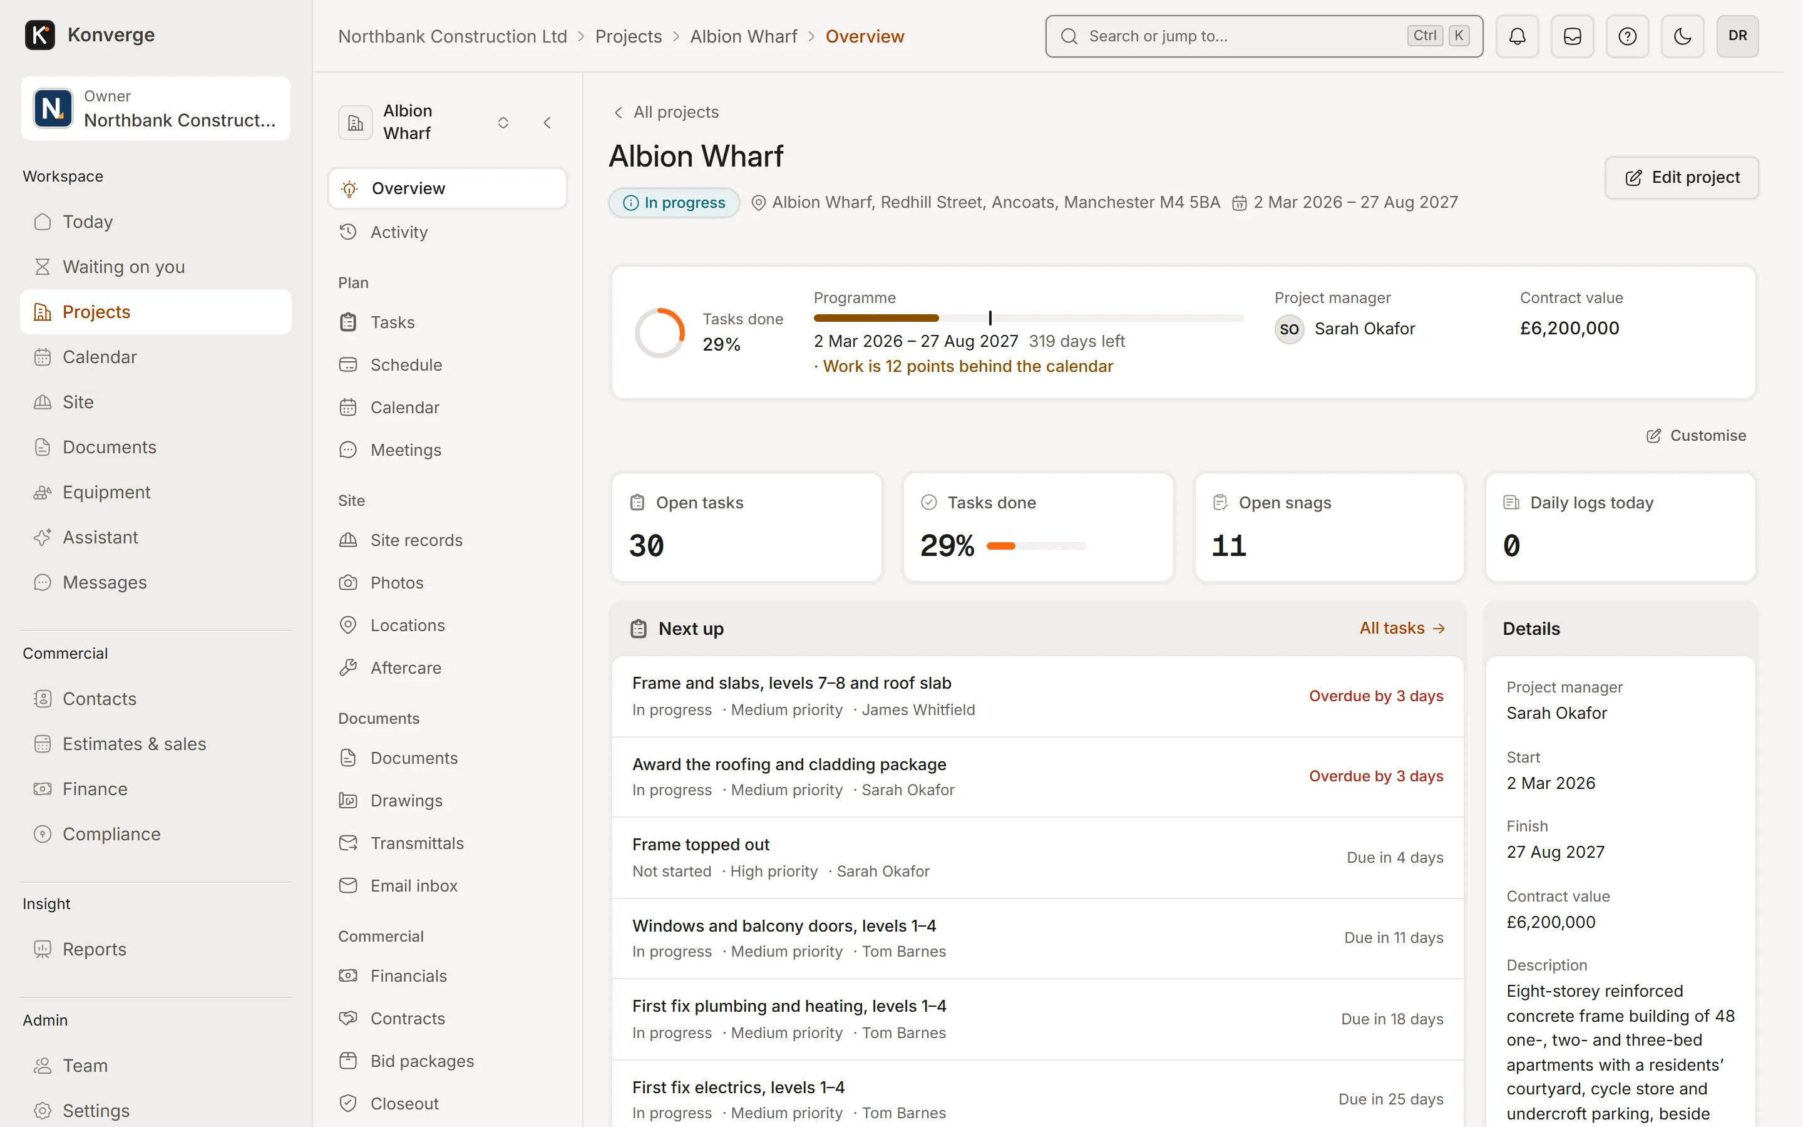The height and width of the screenshot is (1127, 1803).
Task: Open All tasks link
Action: pos(1402,629)
